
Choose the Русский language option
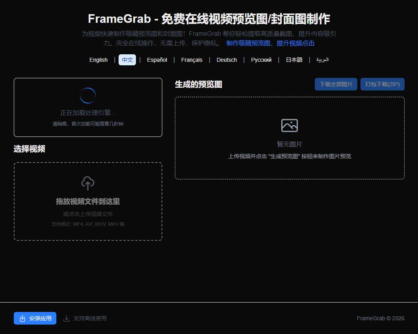tap(261, 60)
